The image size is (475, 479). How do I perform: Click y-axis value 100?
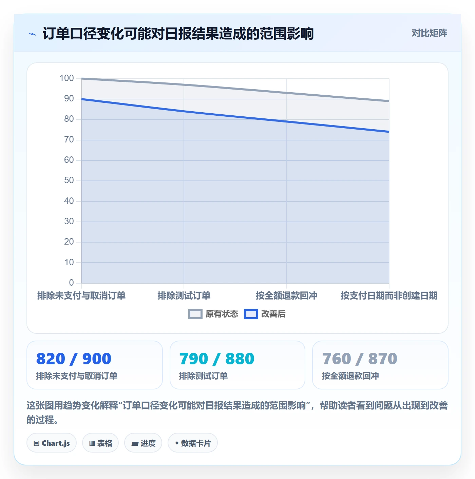[67, 78]
